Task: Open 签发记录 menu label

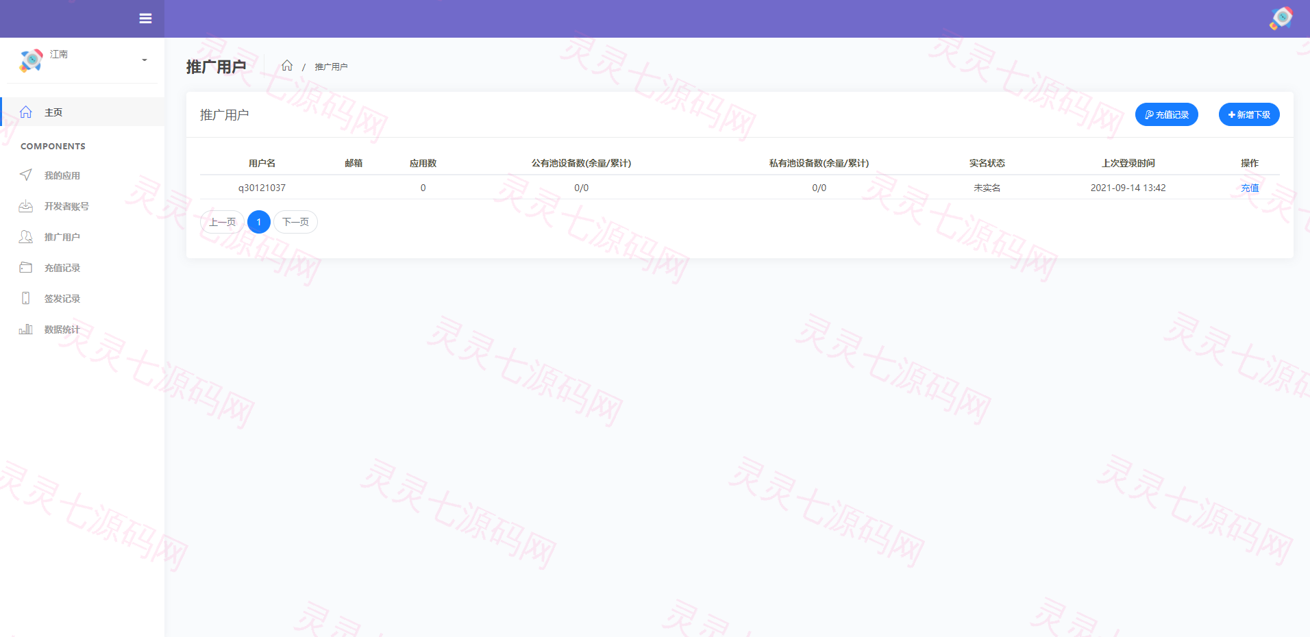Action: click(x=62, y=299)
